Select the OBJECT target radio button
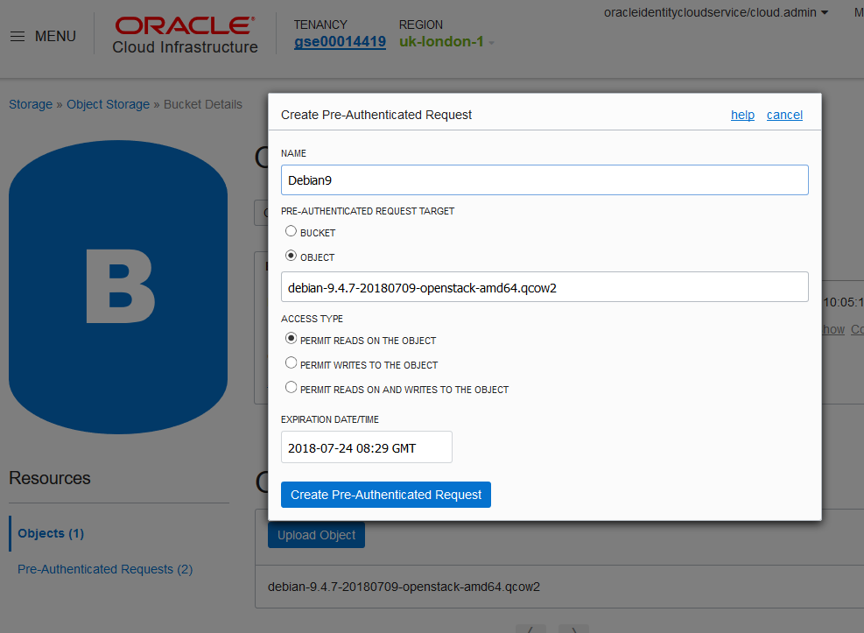The width and height of the screenshot is (864, 633). pyautogui.click(x=291, y=256)
